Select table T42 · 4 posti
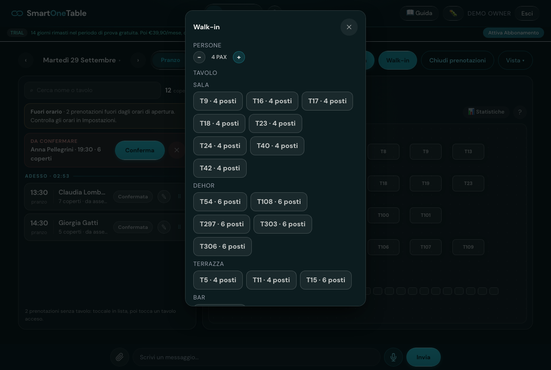 220,168
